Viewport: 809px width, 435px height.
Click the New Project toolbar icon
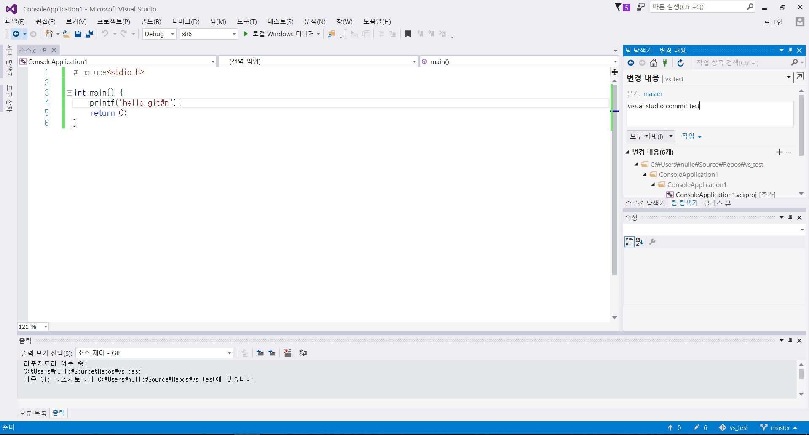click(49, 34)
